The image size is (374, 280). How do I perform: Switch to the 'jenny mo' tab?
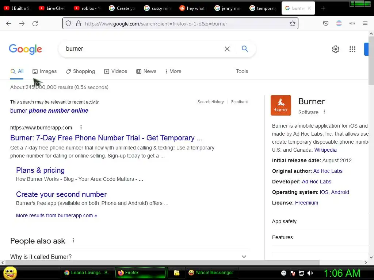[228, 8]
